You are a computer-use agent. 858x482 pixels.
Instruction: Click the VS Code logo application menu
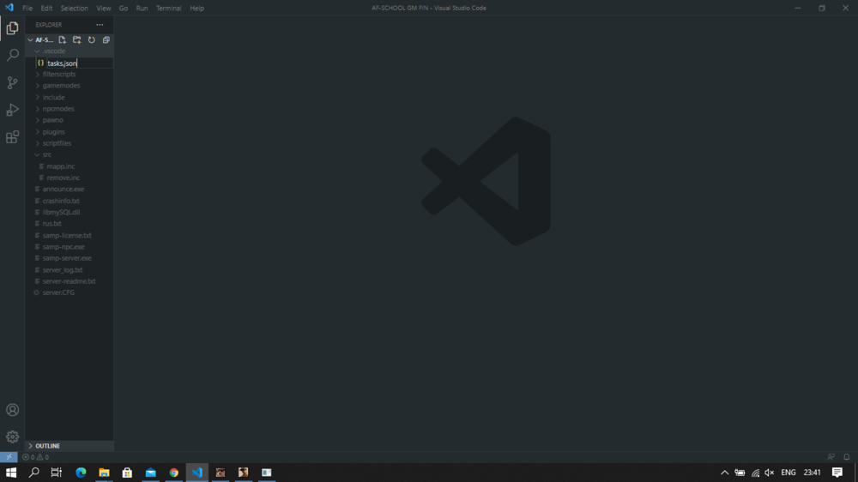[9, 8]
